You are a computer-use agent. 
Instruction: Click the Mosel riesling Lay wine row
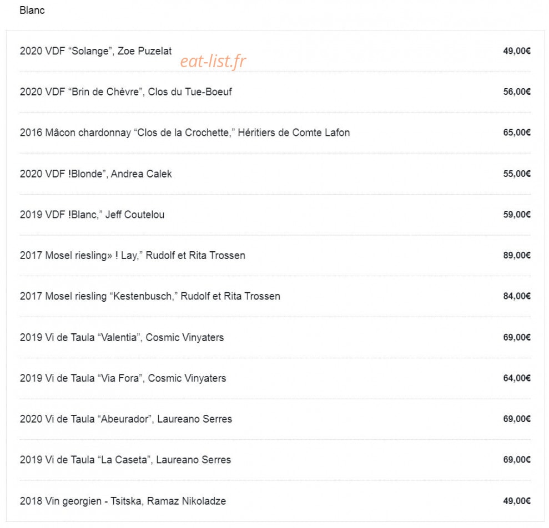[275, 256]
